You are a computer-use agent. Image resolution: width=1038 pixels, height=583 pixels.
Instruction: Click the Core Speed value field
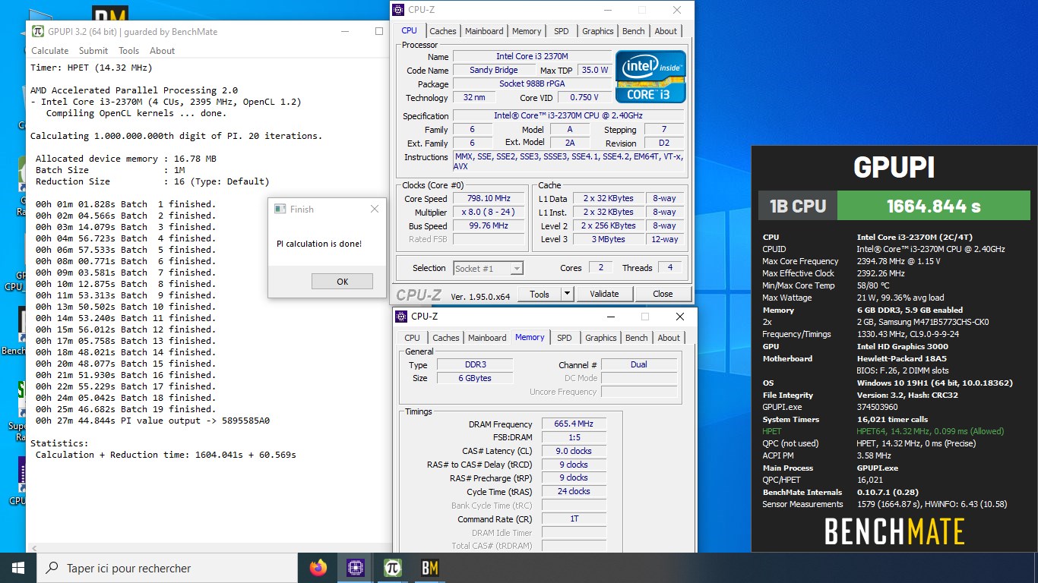[x=489, y=199]
